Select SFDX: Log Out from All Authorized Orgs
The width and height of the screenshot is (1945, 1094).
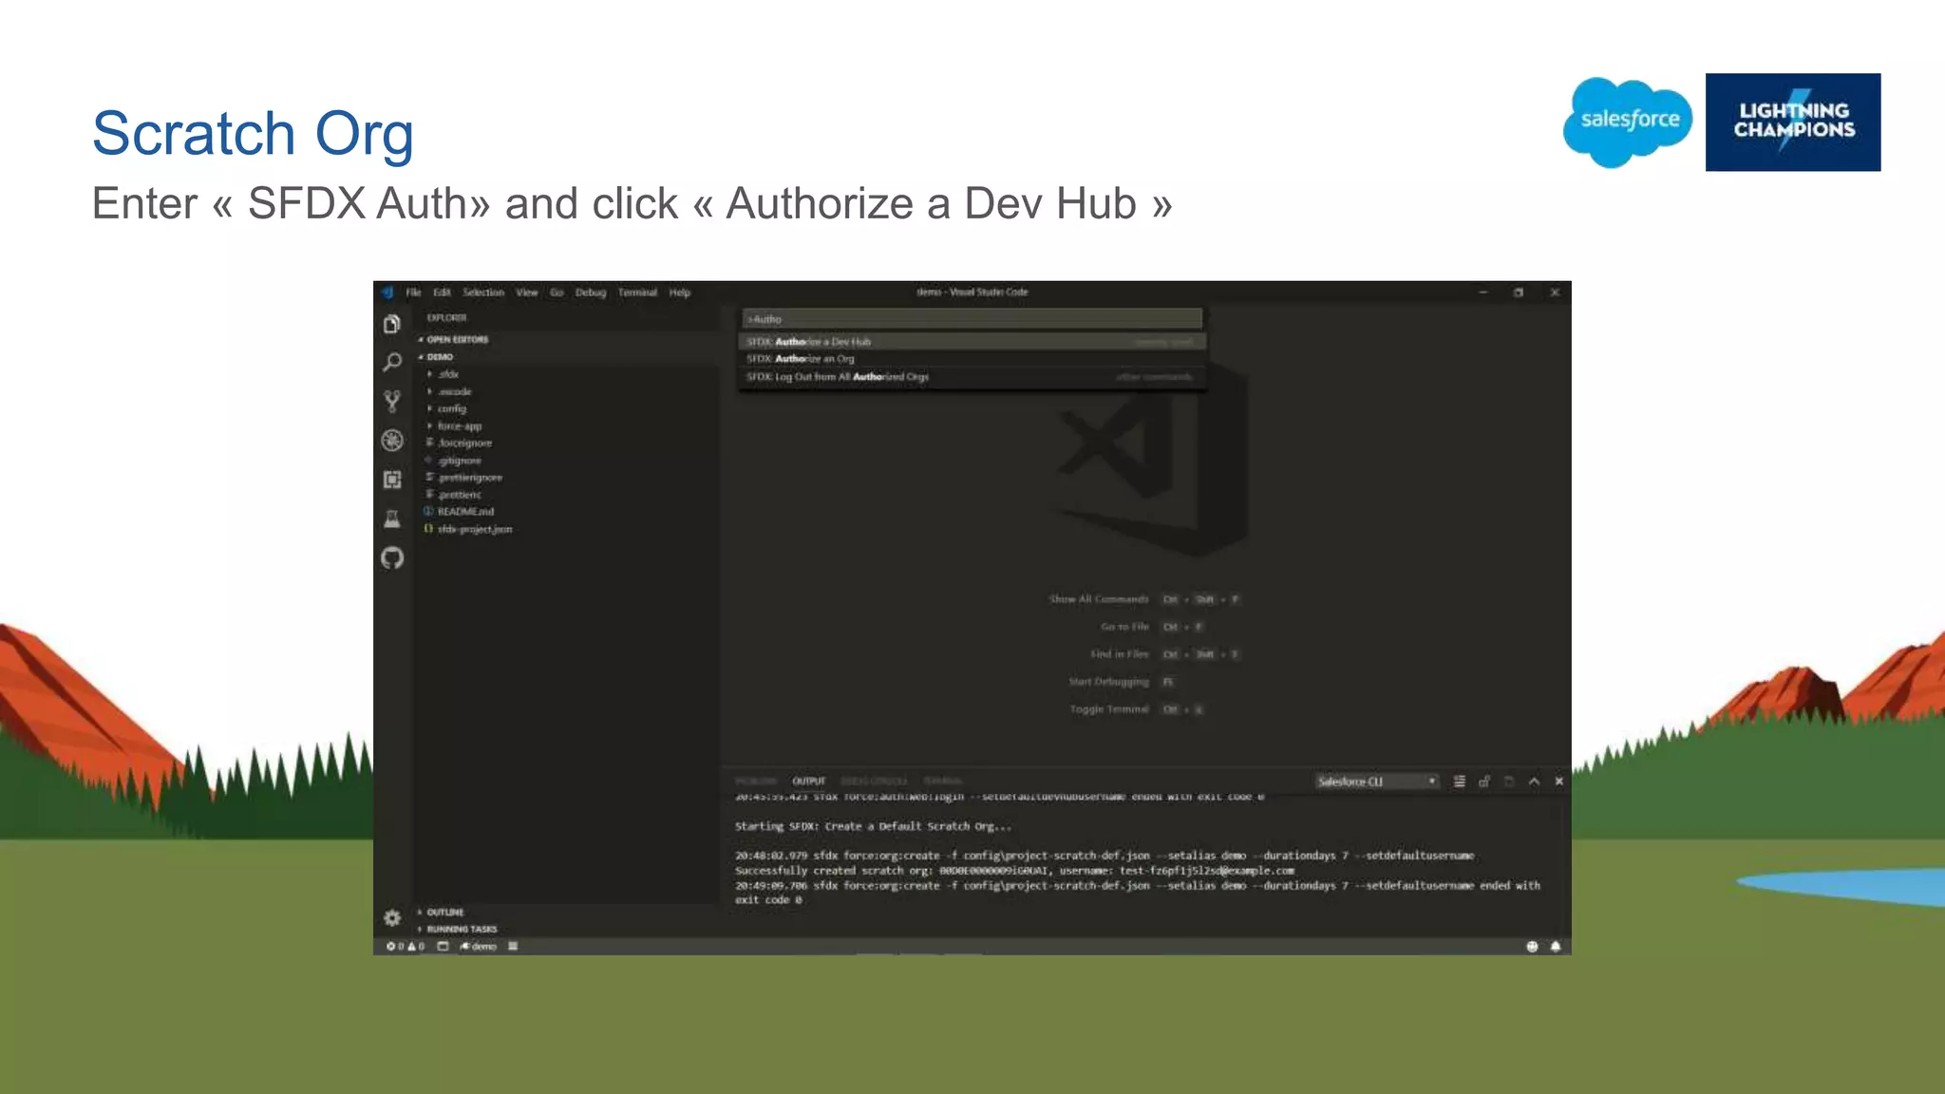coord(972,377)
